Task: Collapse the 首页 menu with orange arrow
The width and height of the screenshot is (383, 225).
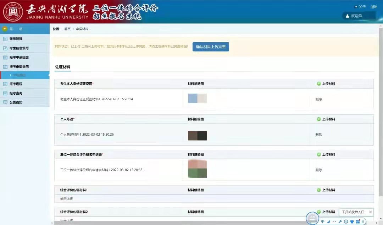Action: pyautogui.click(x=5, y=29)
